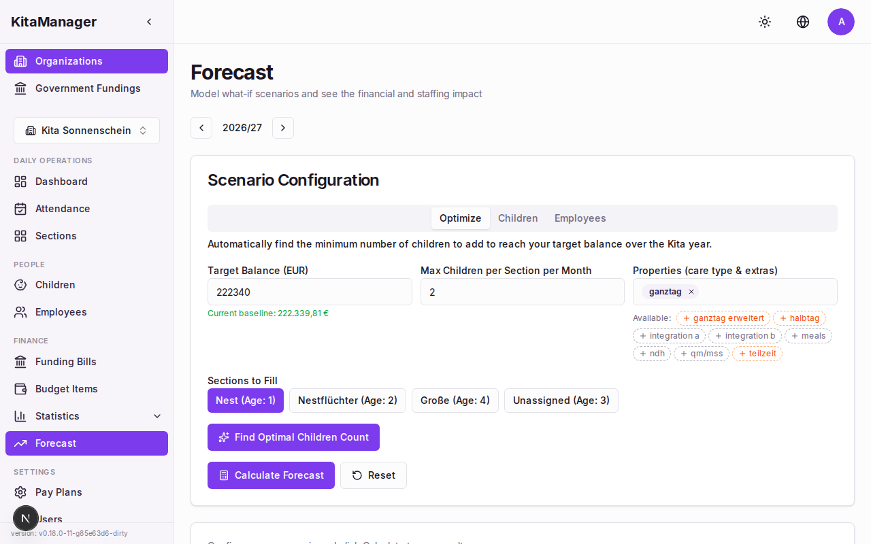Open user avatar menu
The height and width of the screenshot is (544, 871).
tap(841, 22)
